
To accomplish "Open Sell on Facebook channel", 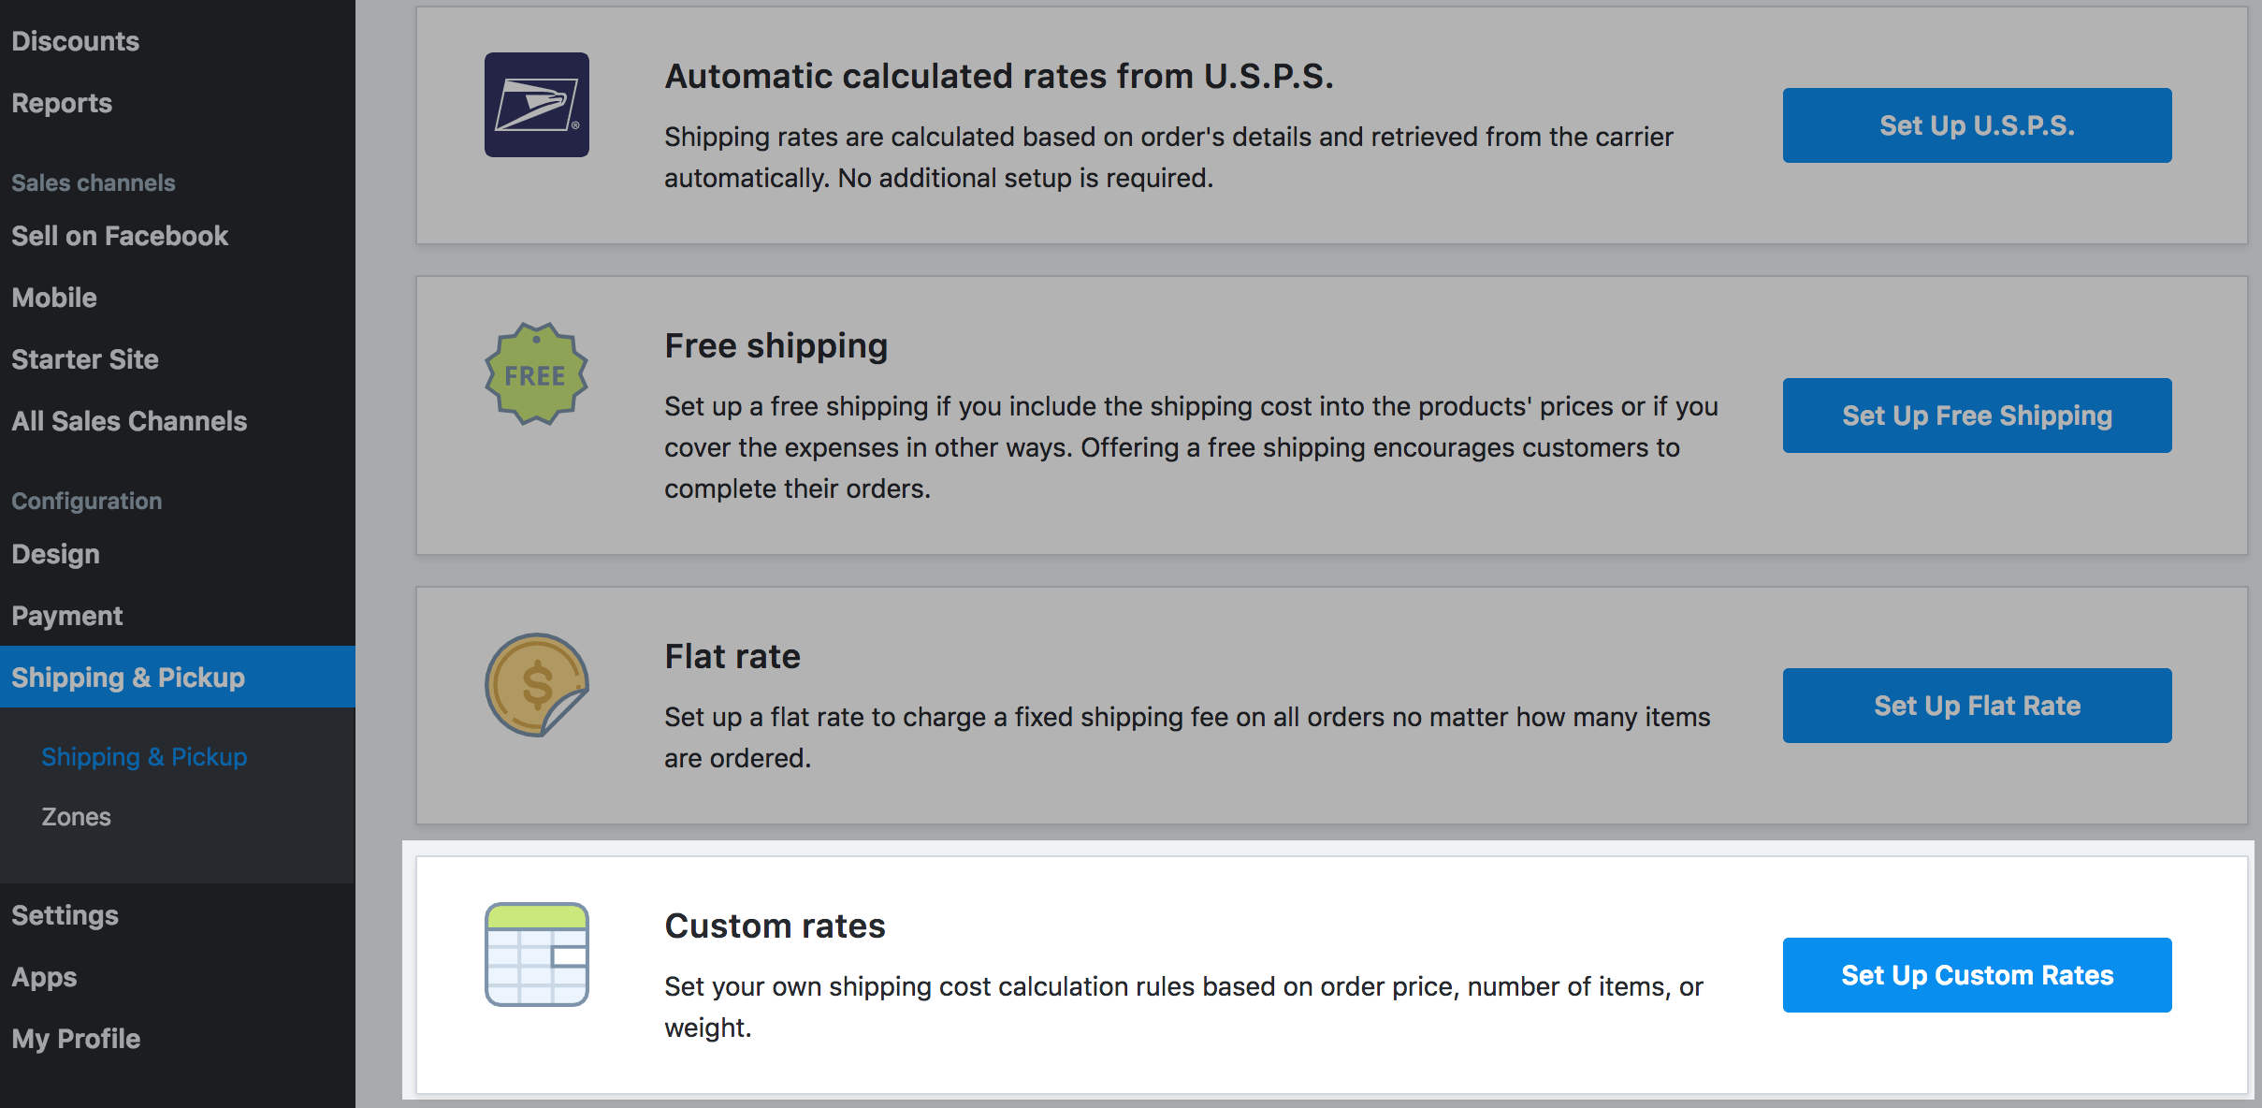I will click(x=120, y=236).
